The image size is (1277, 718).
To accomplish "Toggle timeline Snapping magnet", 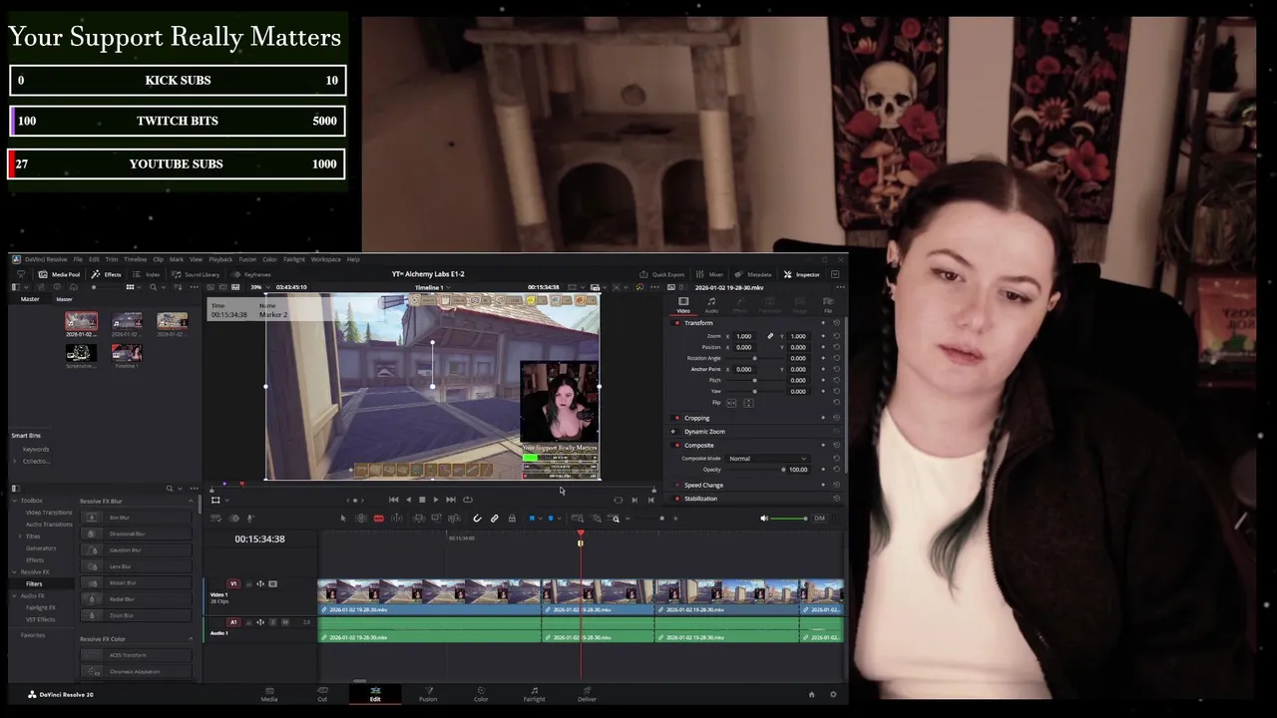I will point(477,519).
